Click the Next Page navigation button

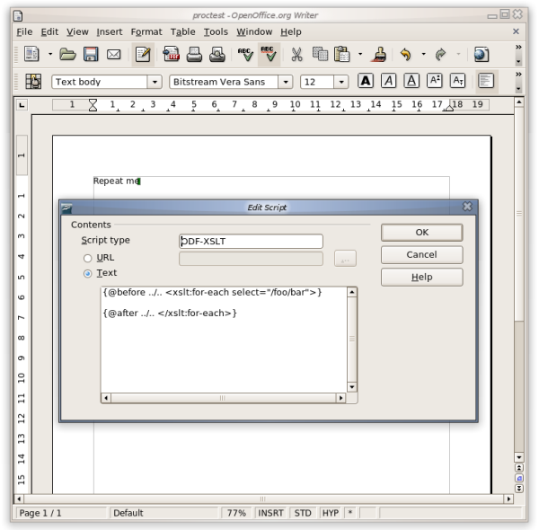[519, 489]
